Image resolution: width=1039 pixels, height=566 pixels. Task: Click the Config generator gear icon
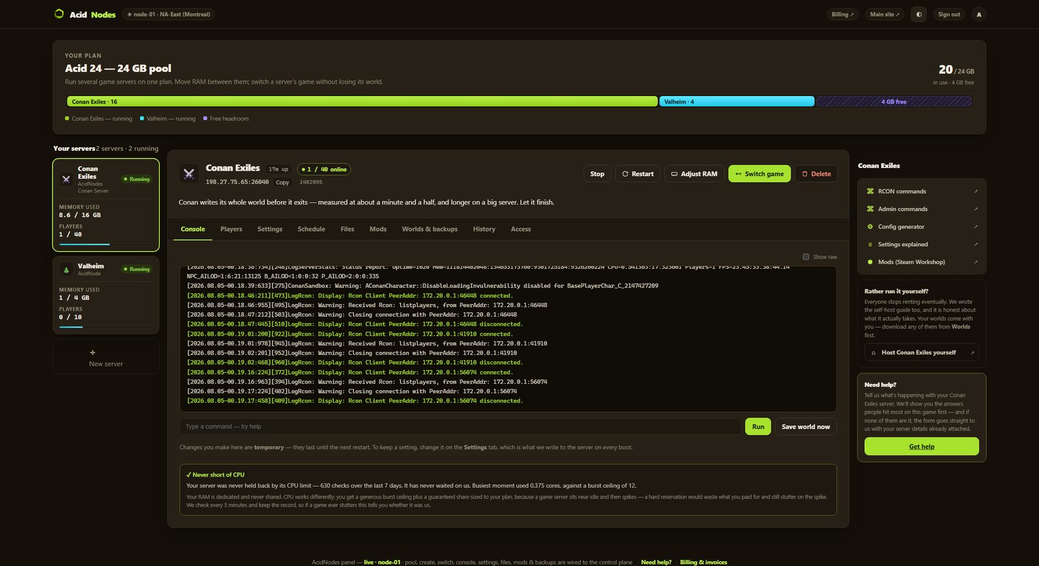pos(870,227)
